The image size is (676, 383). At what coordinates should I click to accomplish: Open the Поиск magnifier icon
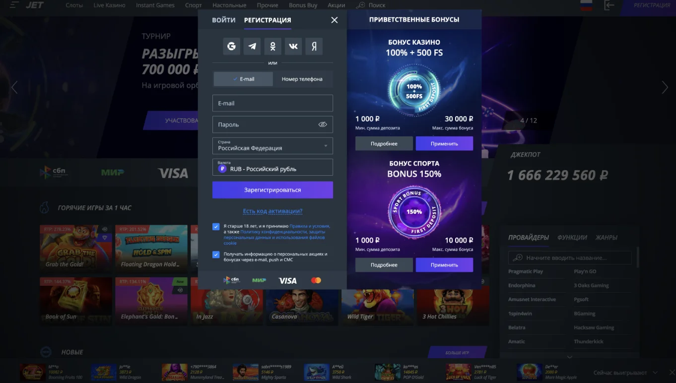361,5
